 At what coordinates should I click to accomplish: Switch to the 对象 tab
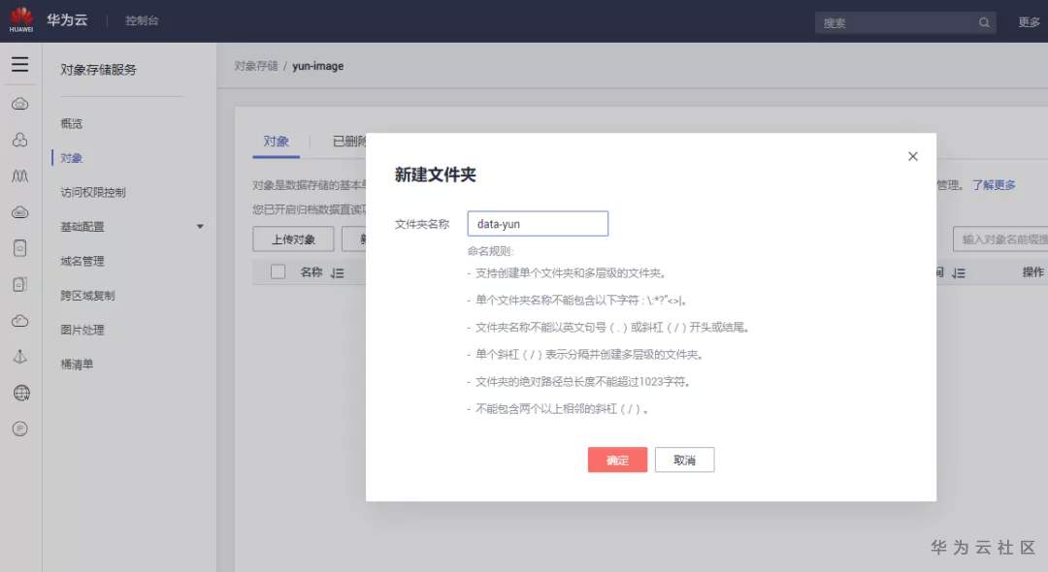[276, 142]
